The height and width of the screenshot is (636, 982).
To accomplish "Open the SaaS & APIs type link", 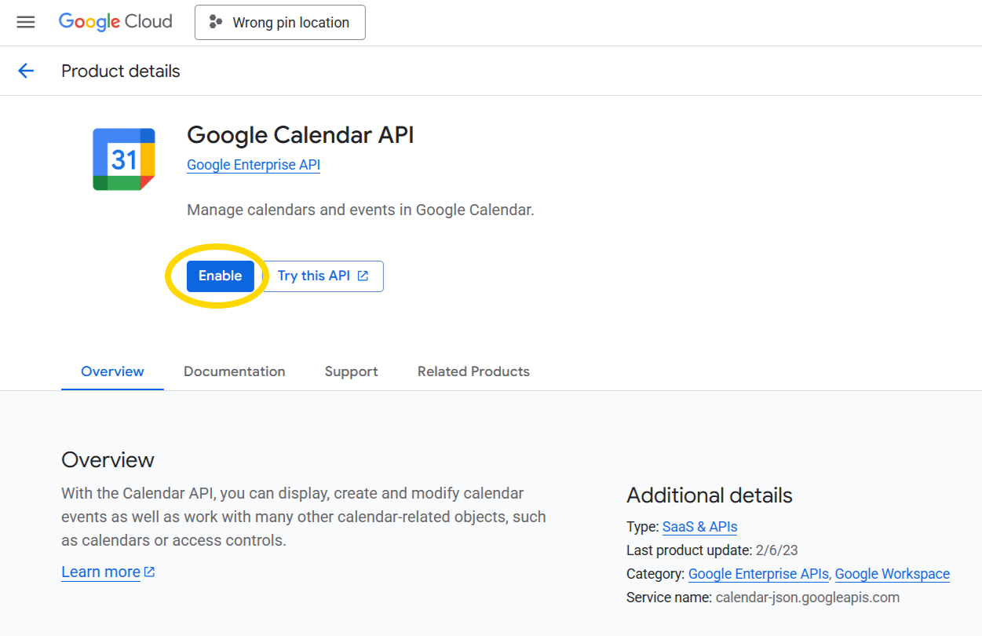I will coord(699,526).
